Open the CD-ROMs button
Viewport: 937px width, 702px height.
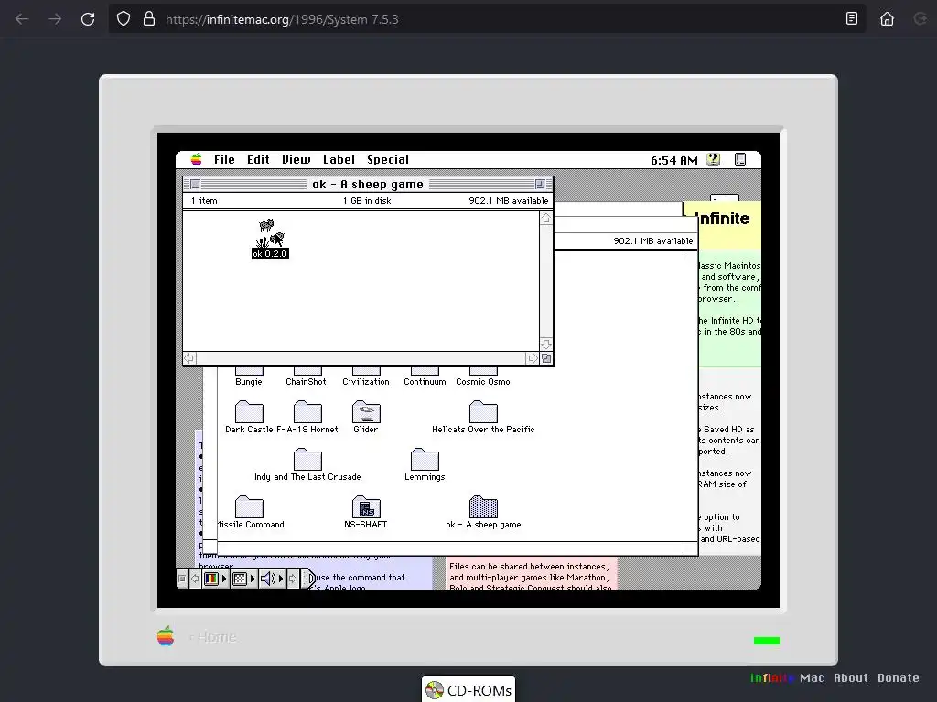click(x=468, y=690)
